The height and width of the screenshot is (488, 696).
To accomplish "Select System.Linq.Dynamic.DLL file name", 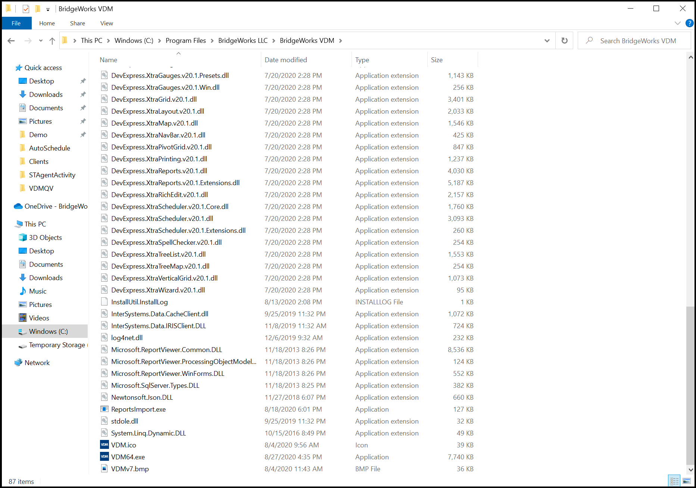I will coord(149,433).
